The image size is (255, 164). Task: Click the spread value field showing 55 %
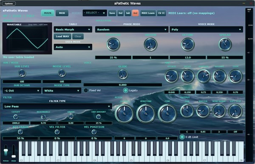point(225,58)
